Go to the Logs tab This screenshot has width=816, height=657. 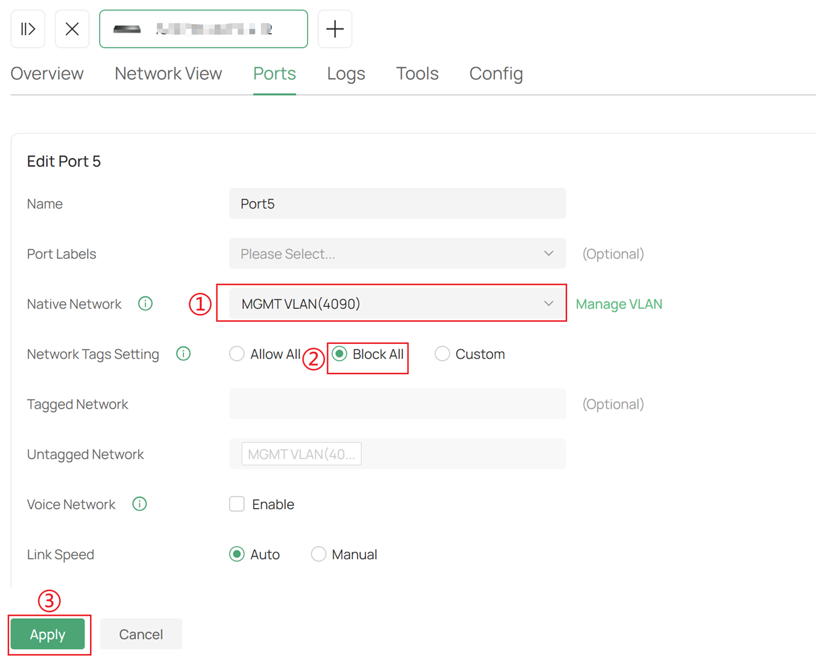(x=346, y=73)
